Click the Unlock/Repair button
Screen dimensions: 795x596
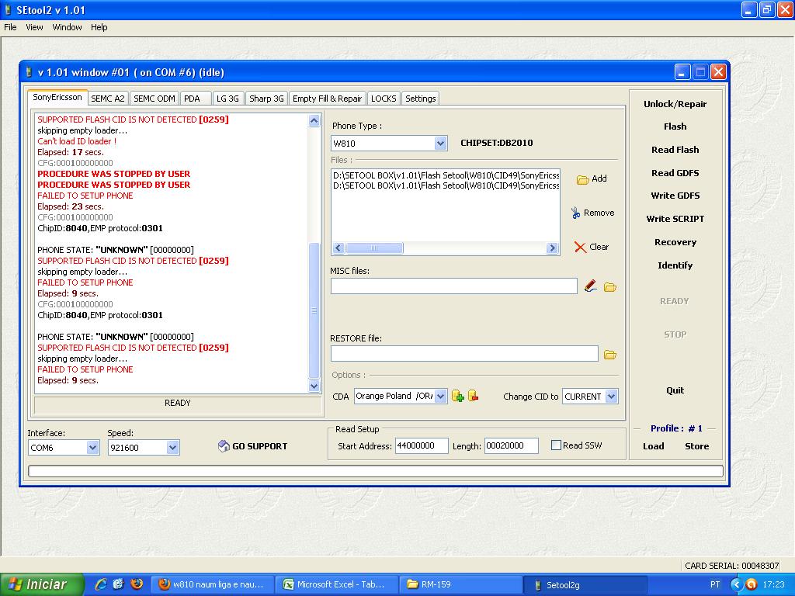(x=675, y=104)
